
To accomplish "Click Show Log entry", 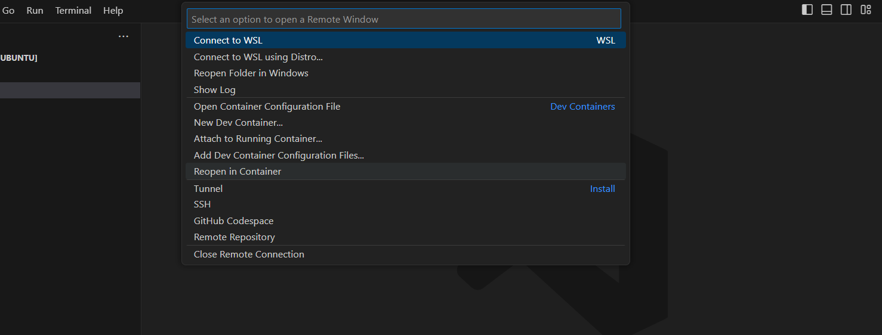I will [x=406, y=90].
